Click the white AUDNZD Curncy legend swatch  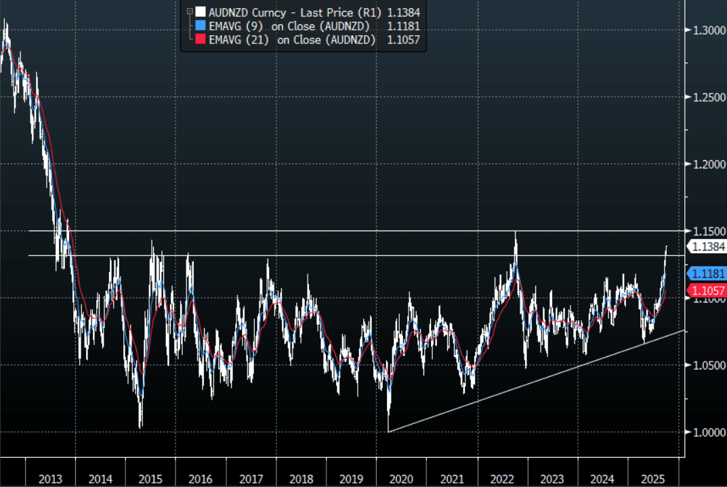coord(201,12)
